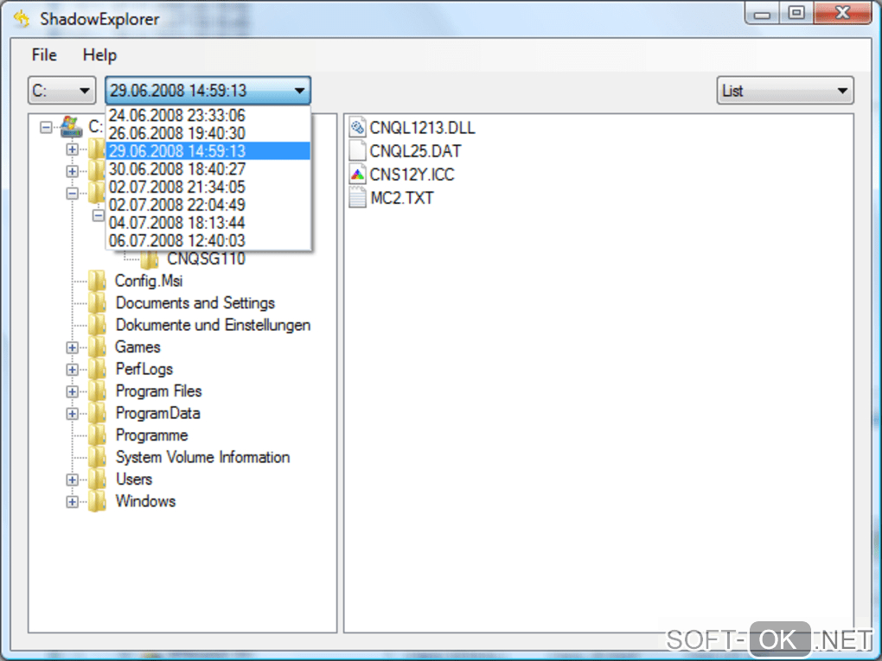Click the ShadowExplorer title bar app icon
Image resolution: width=882 pixels, height=661 pixels.
[x=22, y=18]
